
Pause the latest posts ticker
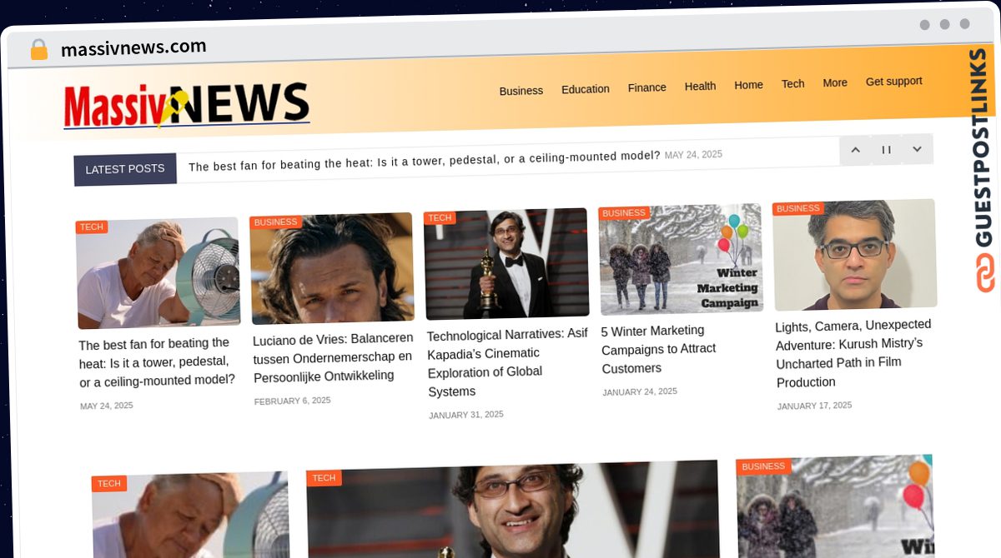pos(886,149)
